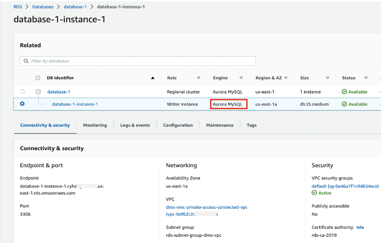Click the Size column sort arrow

pos(328,78)
